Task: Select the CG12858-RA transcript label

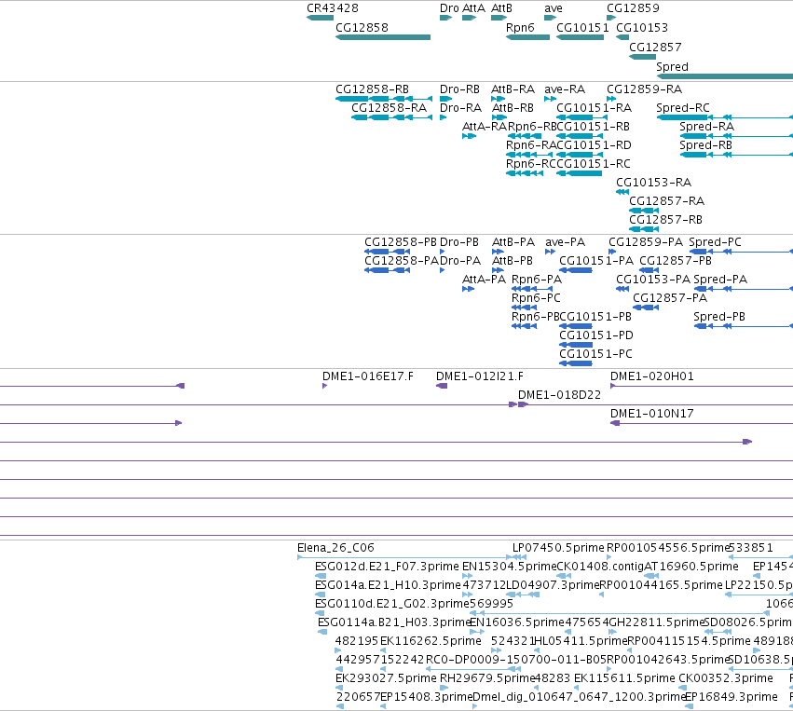Action: click(x=389, y=108)
